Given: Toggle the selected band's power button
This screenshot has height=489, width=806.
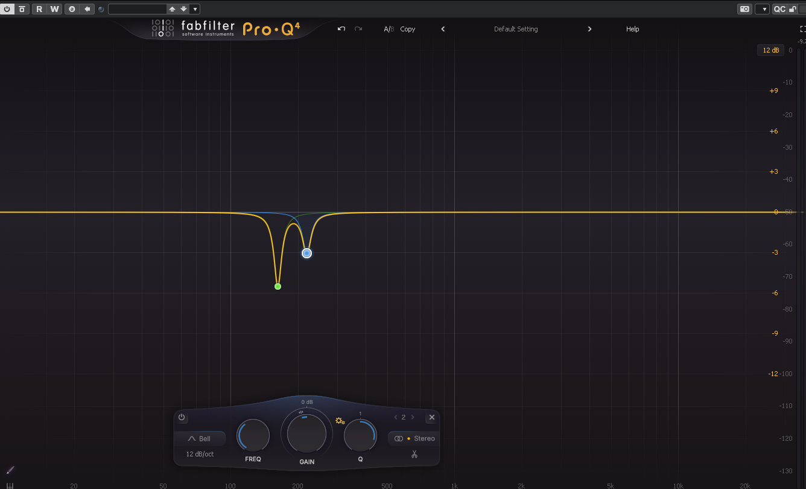Looking at the screenshot, I should 182,417.
